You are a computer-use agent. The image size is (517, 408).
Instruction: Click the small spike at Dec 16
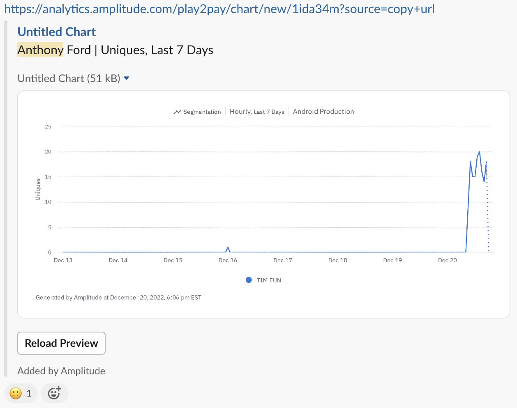[228, 248]
